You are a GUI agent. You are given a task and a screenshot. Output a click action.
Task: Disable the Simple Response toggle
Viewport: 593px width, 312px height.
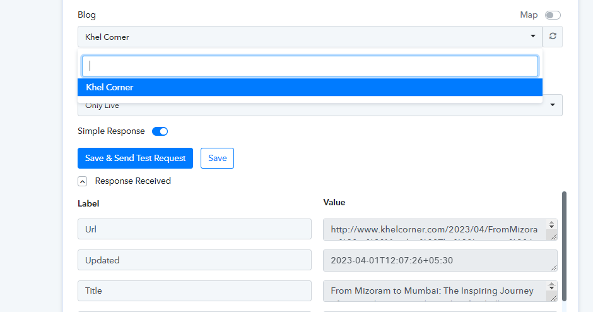pyautogui.click(x=160, y=131)
